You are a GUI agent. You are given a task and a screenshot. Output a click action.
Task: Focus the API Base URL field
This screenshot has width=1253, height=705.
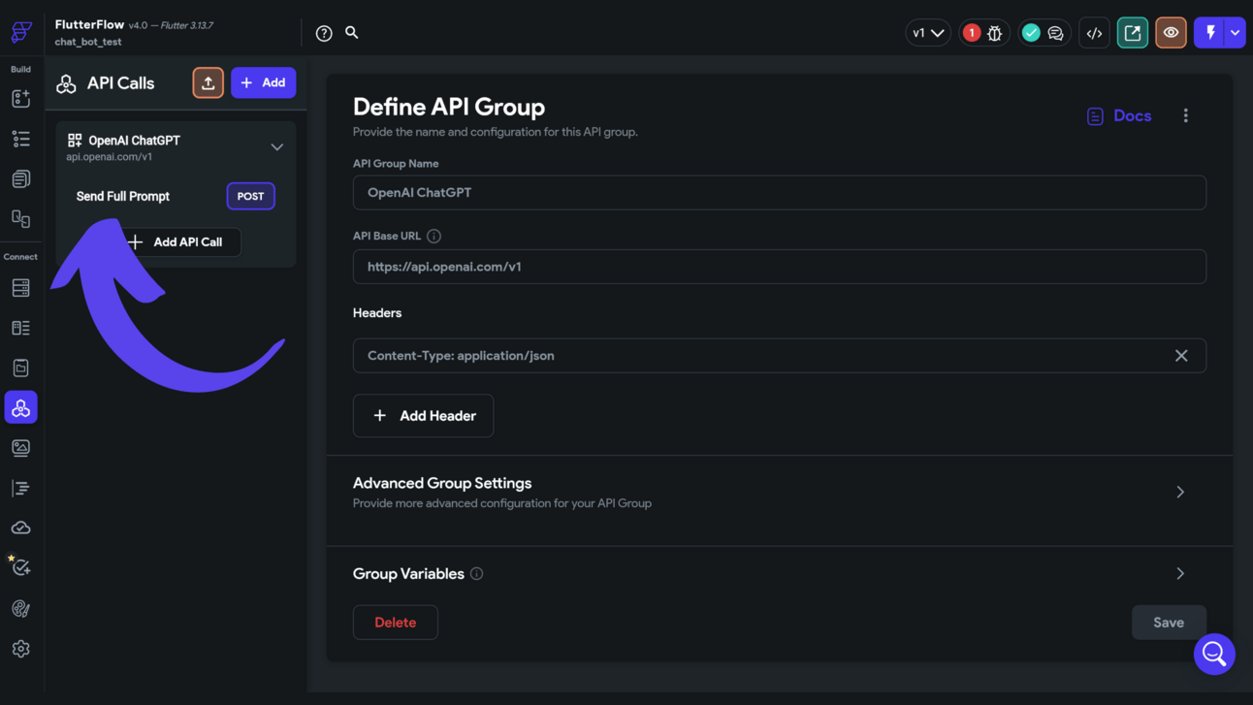point(779,267)
